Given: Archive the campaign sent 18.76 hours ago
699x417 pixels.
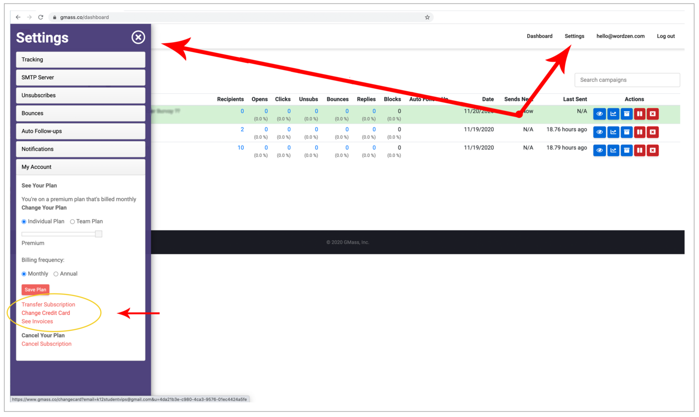Looking at the screenshot, I should point(626,132).
